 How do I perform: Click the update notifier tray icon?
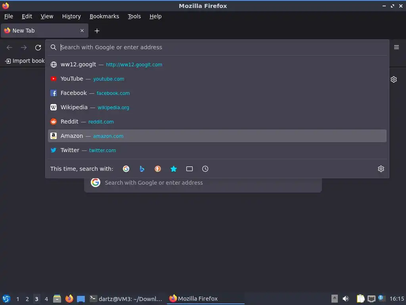pos(381,298)
